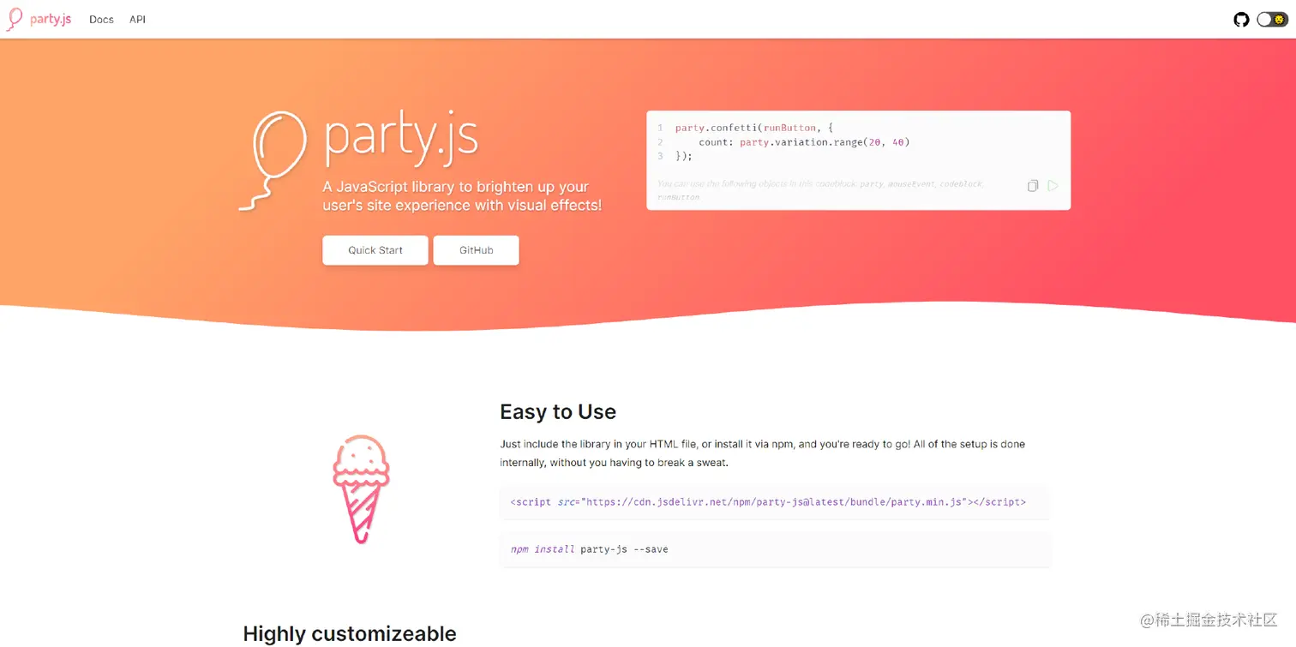Open the API menu item

click(137, 19)
